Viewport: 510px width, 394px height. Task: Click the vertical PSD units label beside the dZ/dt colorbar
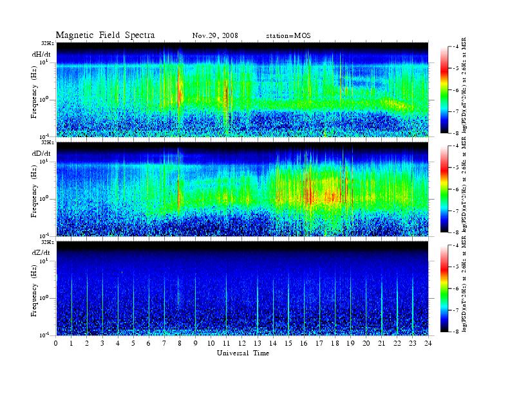[464, 284]
